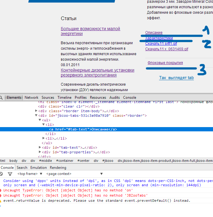This screenshot has width=213, height=217.
Task: Click the red error icon for the 'on' method error
Action: [1, 190]
